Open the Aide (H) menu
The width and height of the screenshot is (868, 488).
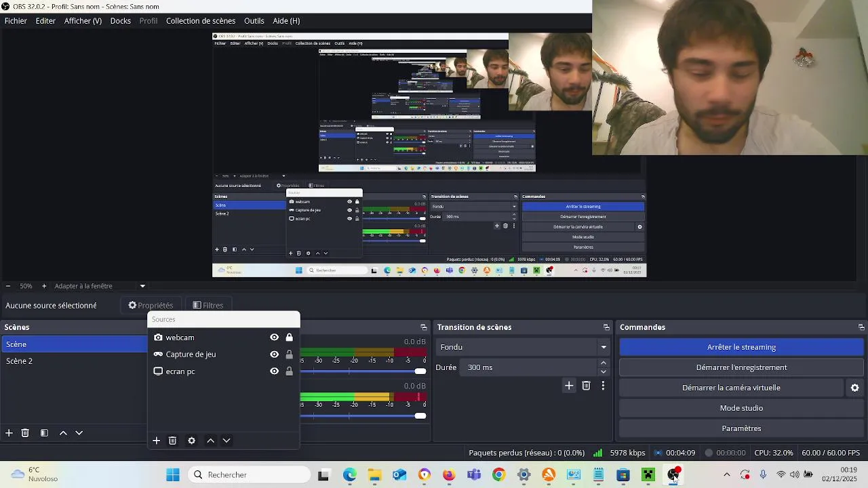(x=286, y=21)
